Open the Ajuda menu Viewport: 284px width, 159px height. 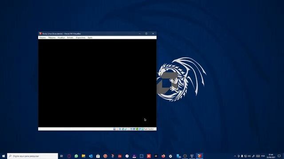[x=90, y=38]
